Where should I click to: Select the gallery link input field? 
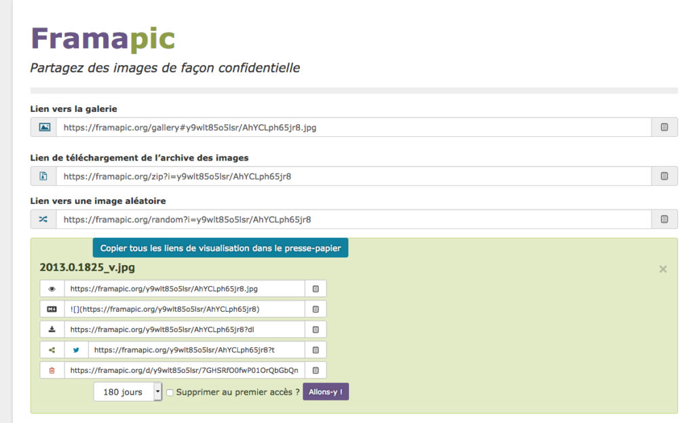(354, 127)
